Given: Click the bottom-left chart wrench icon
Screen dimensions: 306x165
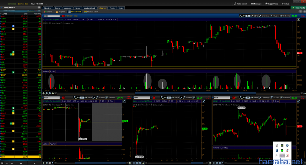Looking at the screenshot, I should click(x=77, y=98).
